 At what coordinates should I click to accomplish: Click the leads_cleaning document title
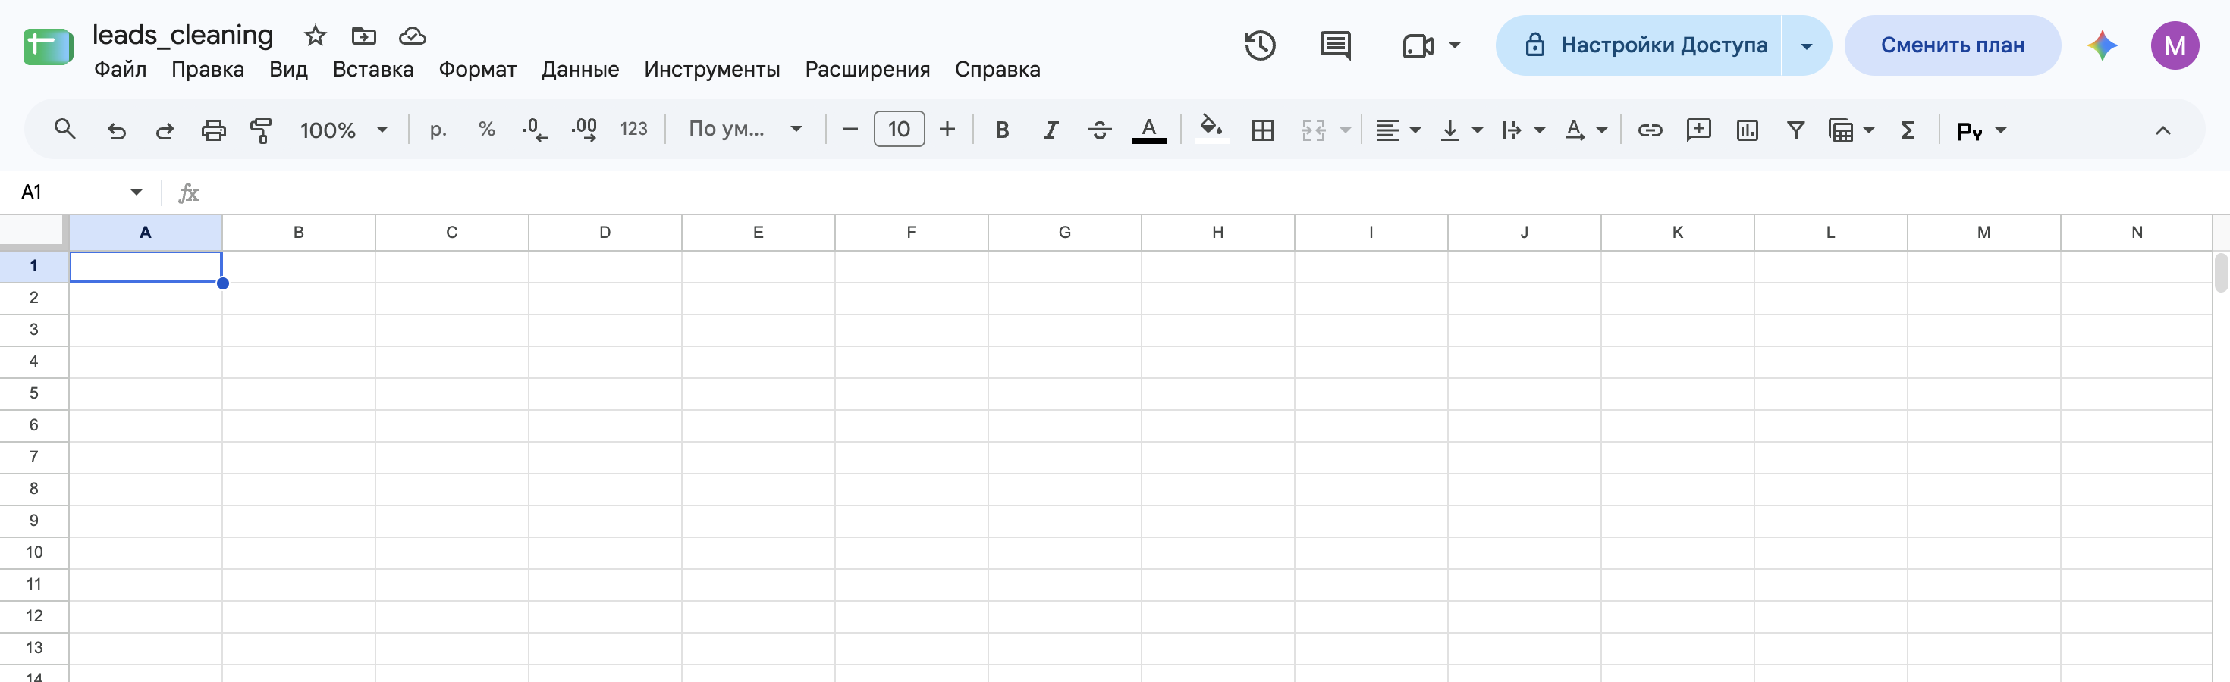[183, 35]
